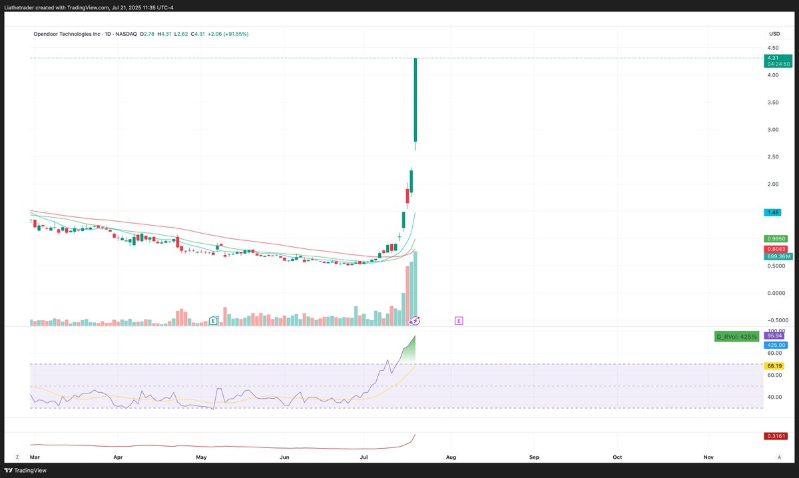Click the red 0.3161 indicator value label
This screenshot has width=799, height=478.
776,436
